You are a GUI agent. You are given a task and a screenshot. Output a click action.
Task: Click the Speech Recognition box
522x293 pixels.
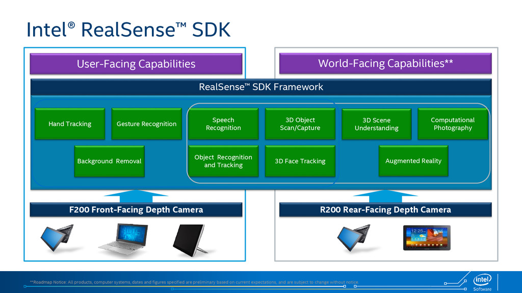223,124
